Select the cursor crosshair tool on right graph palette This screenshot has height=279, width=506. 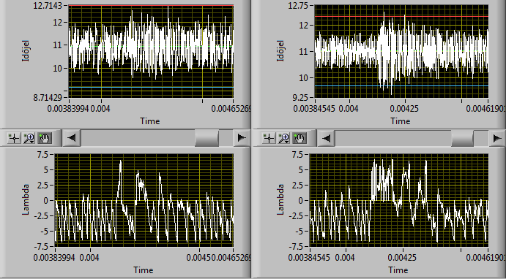pyautogui.click(x=269, y=138)
